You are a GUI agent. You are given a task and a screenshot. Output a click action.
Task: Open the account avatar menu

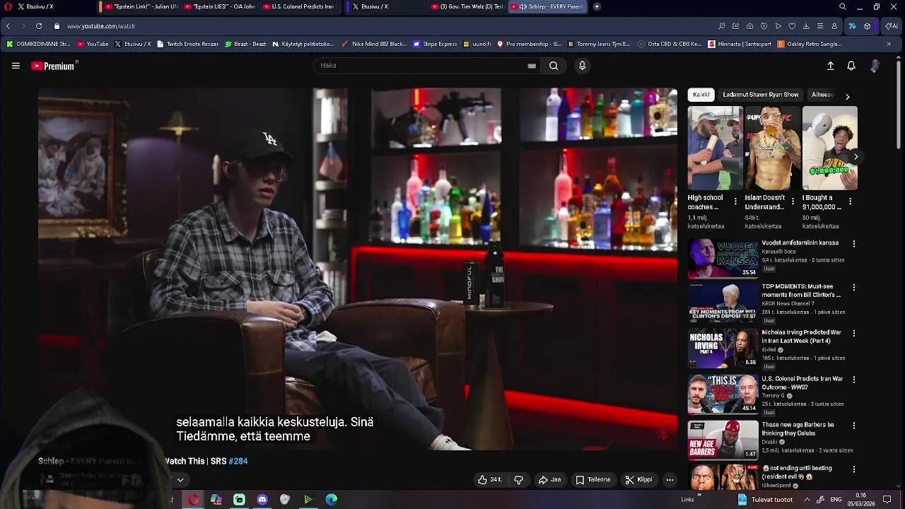tap(875, 66)
